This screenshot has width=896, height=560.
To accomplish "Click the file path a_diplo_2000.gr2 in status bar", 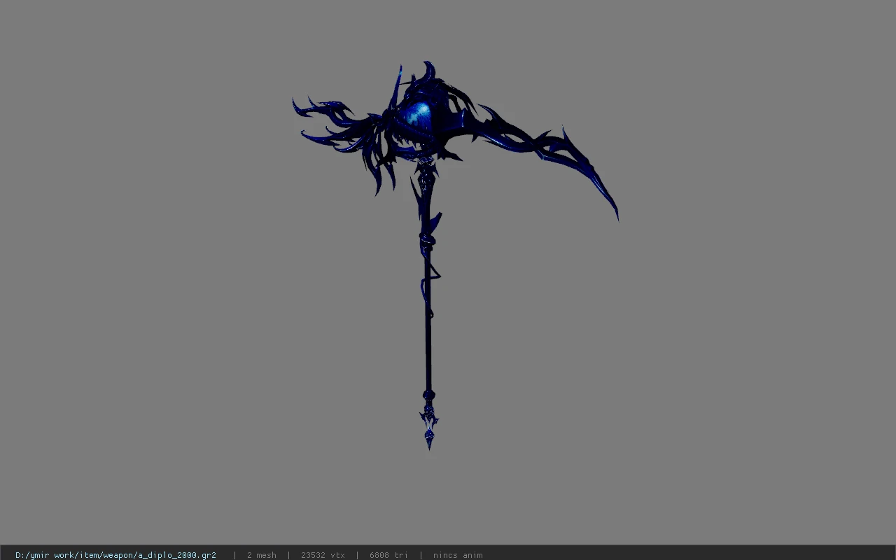I will point(115,555).
